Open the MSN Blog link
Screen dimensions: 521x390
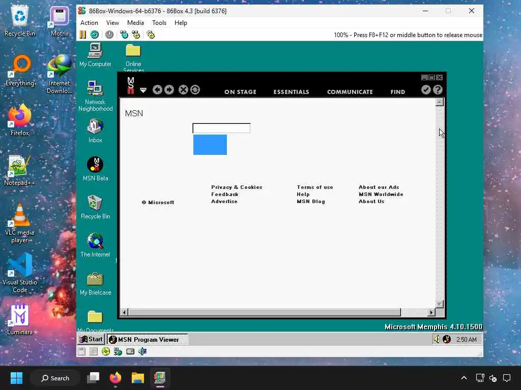click(x=311, y=201)
